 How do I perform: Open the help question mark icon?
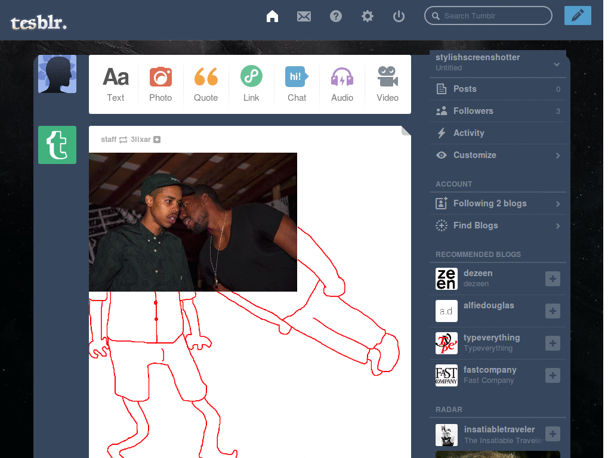pyautogui.click(x=335, y=16)
